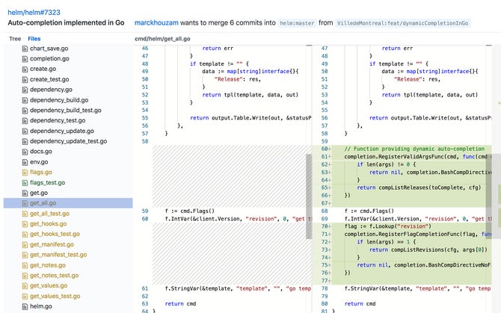Open chart_save.go in the file list
This screenshot has width=501, height=313.
pos(49,49)
